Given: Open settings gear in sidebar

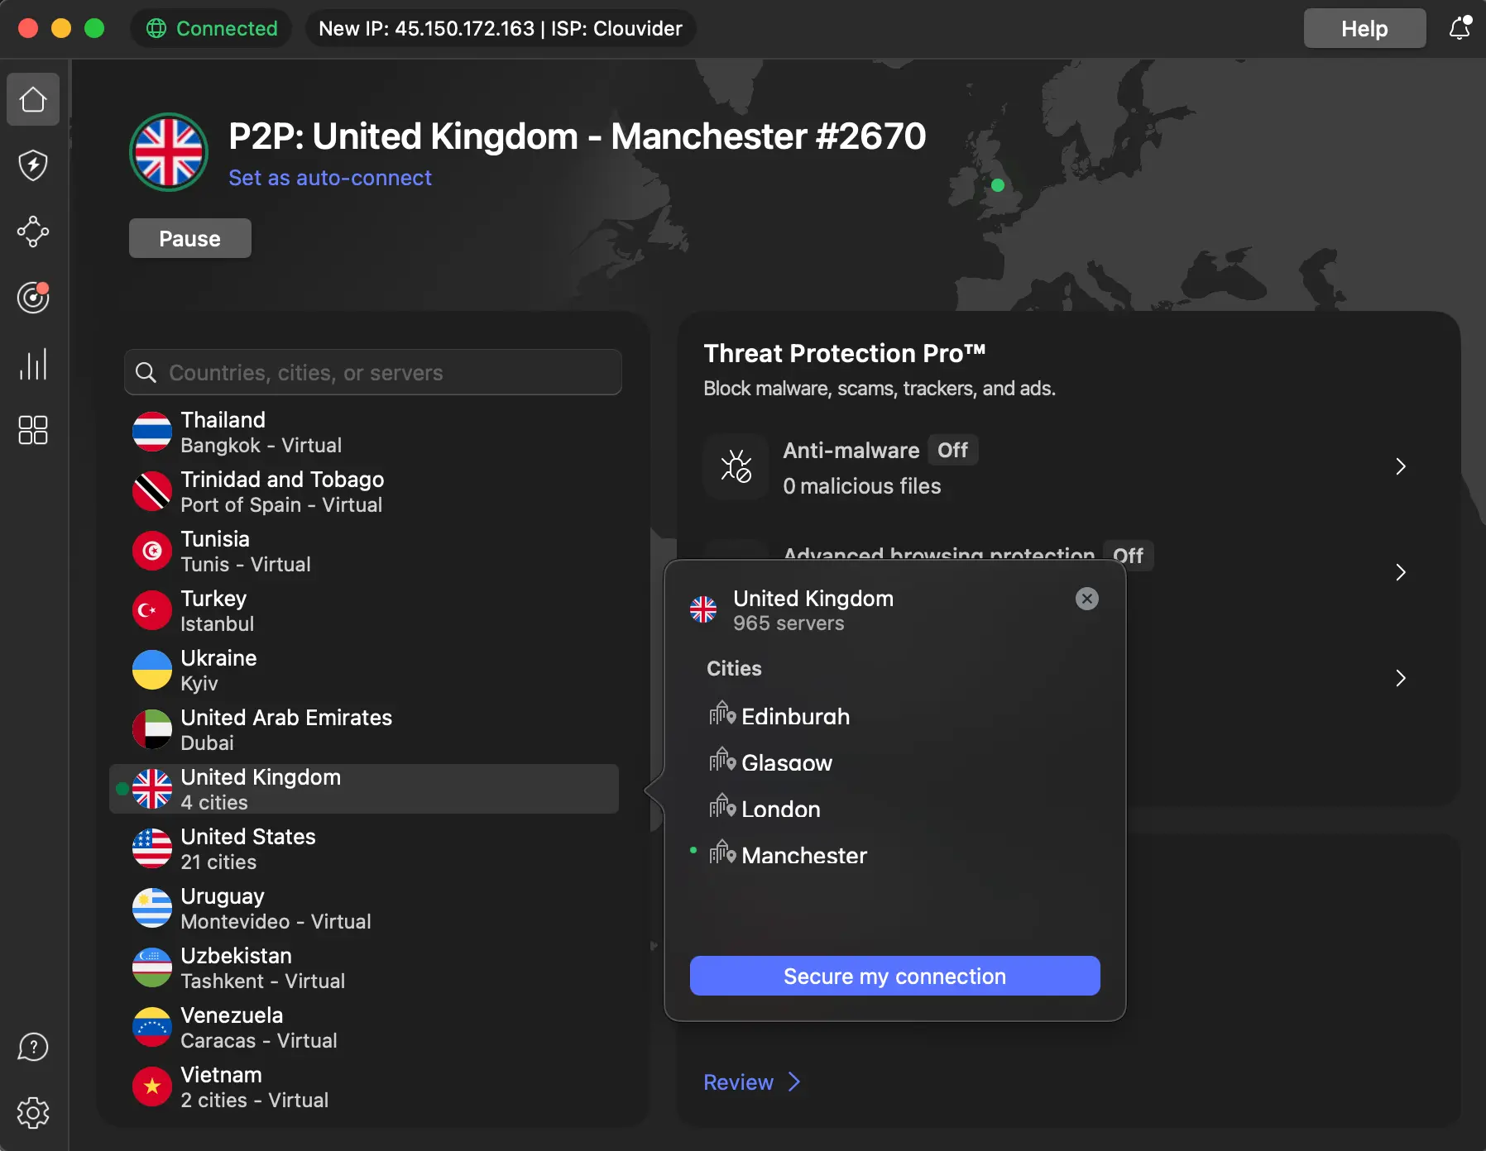Looking at the screenshot, I should tap(33, 1113).
